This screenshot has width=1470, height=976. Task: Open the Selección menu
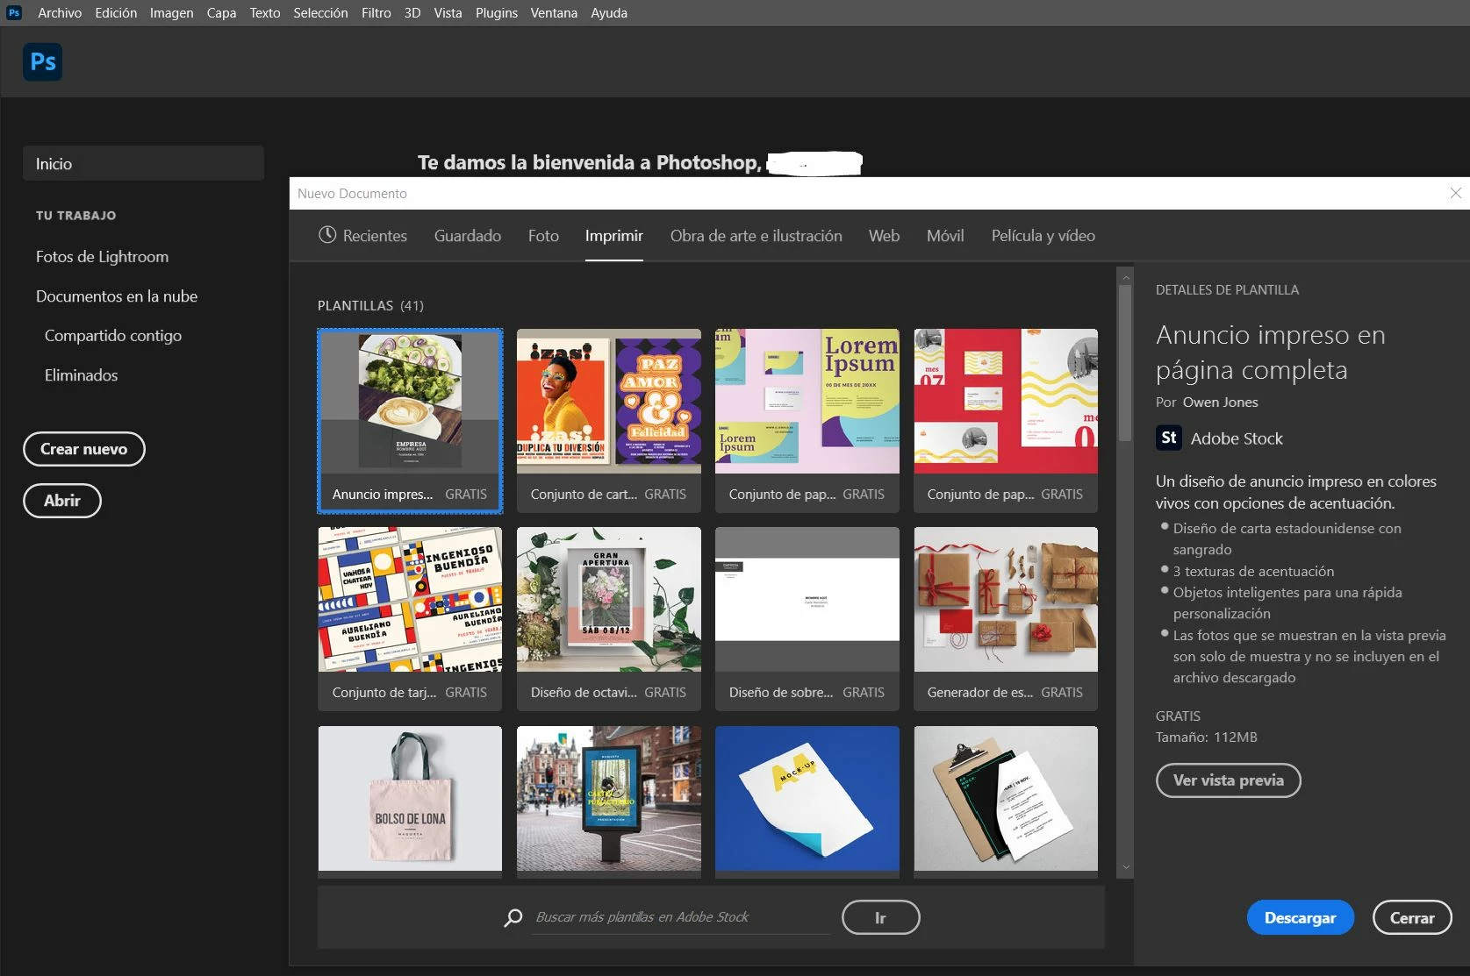(320, 13)
